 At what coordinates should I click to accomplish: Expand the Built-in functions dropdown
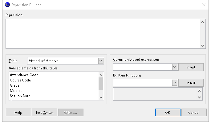point(174,83)
